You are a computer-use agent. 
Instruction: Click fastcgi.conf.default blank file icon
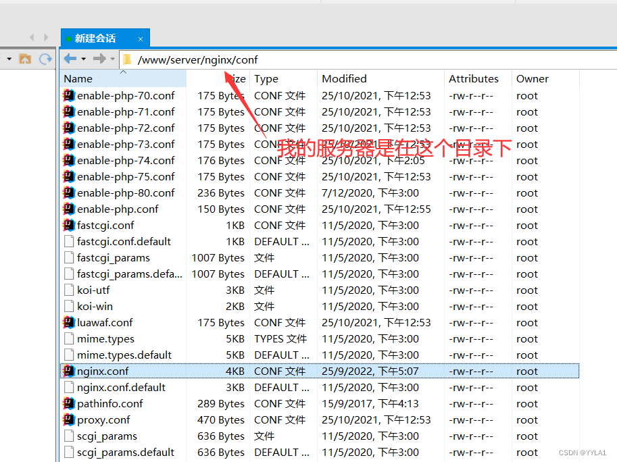tap(69, 241)
